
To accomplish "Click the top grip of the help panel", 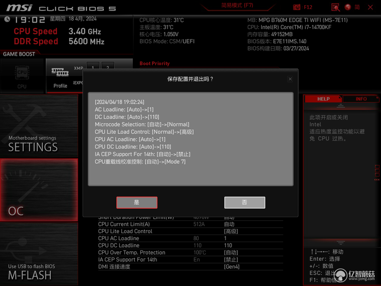I will point(341,106).
